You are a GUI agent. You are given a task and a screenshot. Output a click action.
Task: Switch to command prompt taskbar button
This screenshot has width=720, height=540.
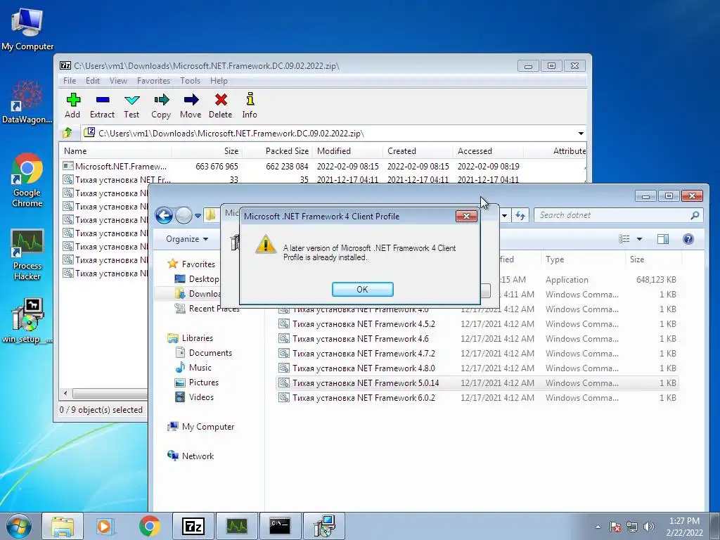pyautogui.click(x=280, y=526)
